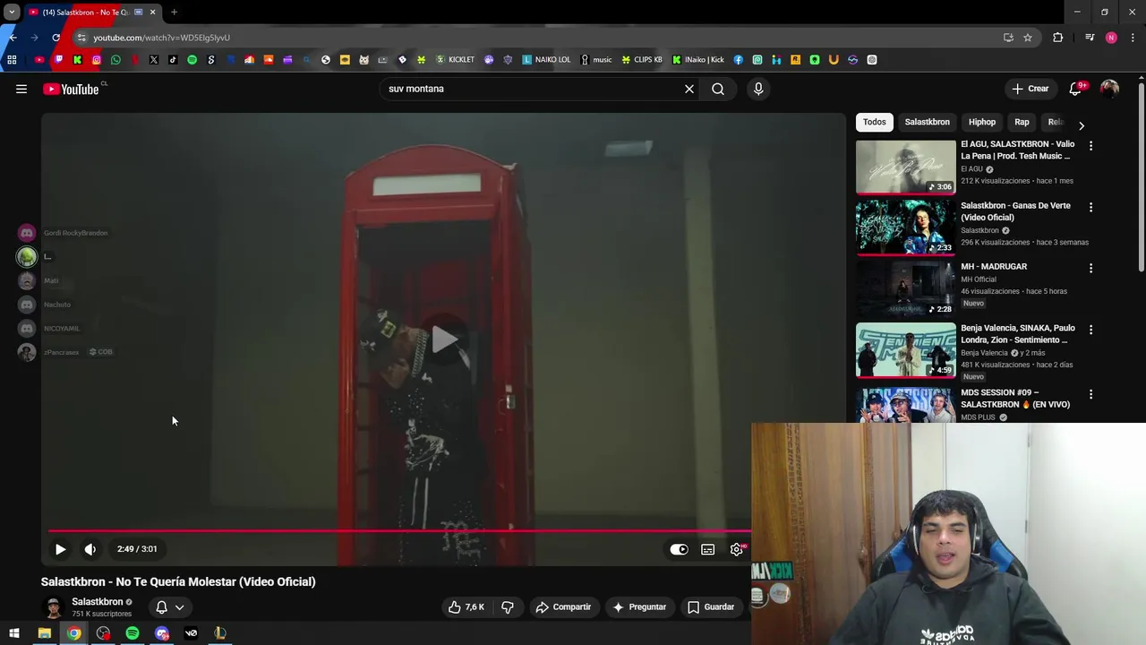Open options for Valio La Pena video
Viewport: 1146px width, 645px height.
click(1090, 145)
